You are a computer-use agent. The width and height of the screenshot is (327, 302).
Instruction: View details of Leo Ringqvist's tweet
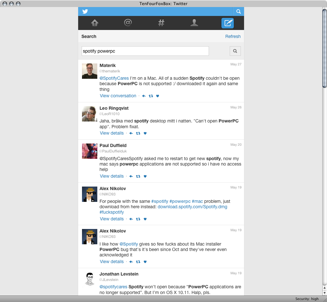tap(112, 133)
